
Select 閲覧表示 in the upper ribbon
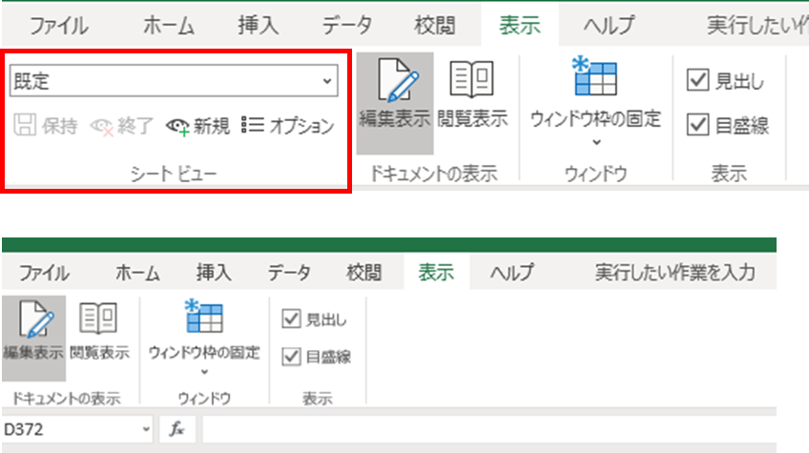472,95
